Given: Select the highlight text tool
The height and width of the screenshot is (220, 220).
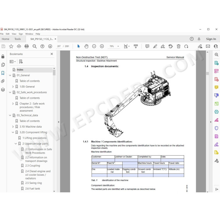Looking at the screenshot, I should [x=155, y=46].
